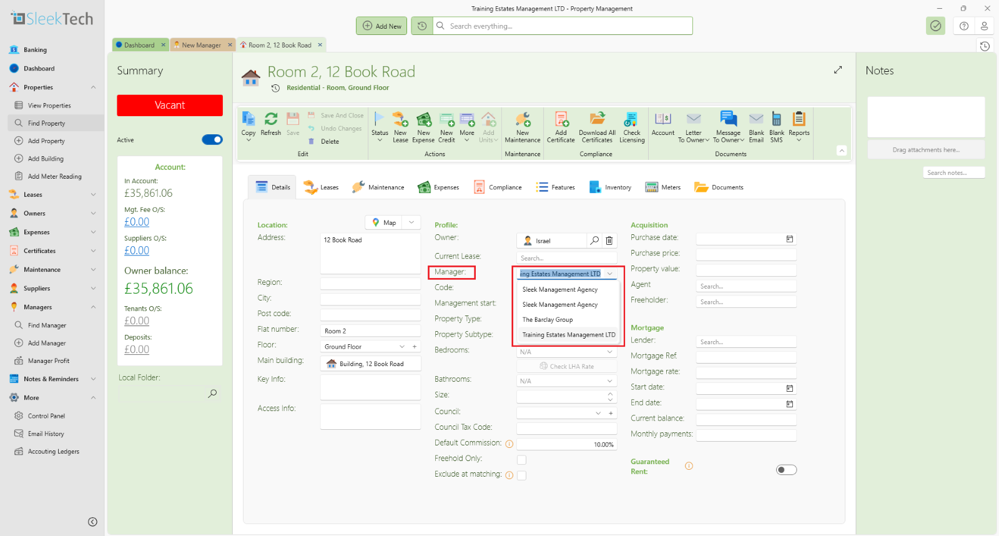Switch to the Leases tab
The image size is (999, 536).
tap(321, 187)
